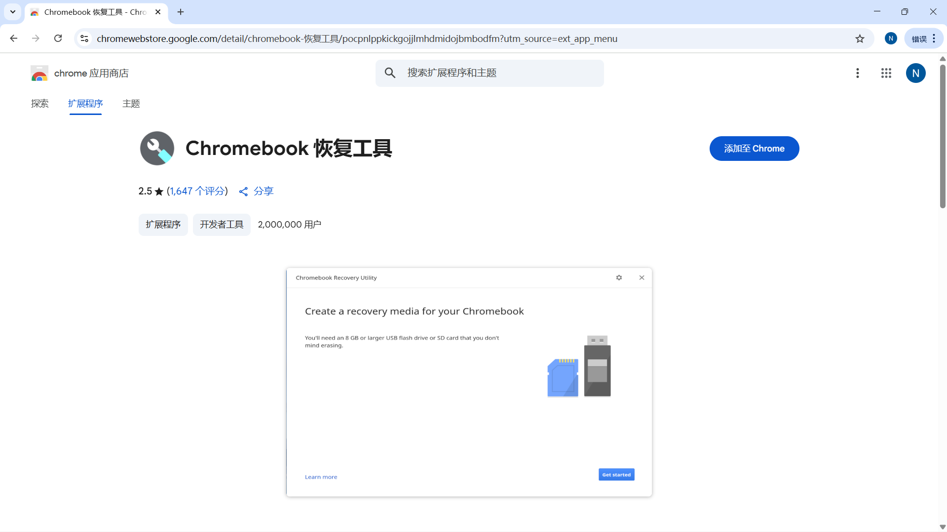
Task: Switch to the 探索 tab
Action: (40, 104)
